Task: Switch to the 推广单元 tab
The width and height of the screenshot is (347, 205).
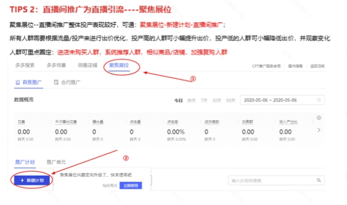Action: (x=56, y=162)
